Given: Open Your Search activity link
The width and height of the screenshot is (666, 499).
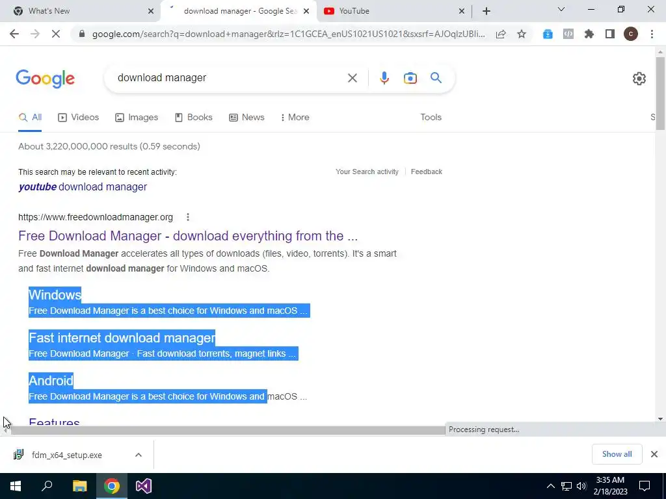Looking at the screenshot, I should [367, 172].
